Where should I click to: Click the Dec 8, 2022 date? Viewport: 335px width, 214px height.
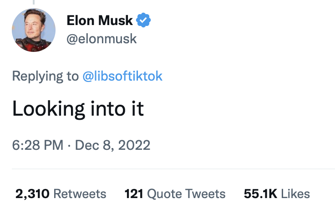[x=112, y=145]
